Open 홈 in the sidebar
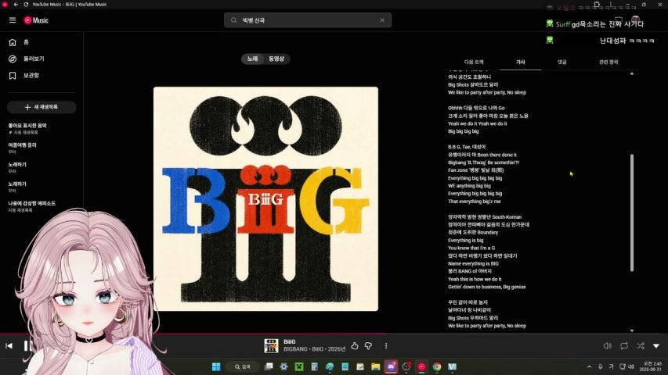The image size is (668, 375). [x=42, y=42]
